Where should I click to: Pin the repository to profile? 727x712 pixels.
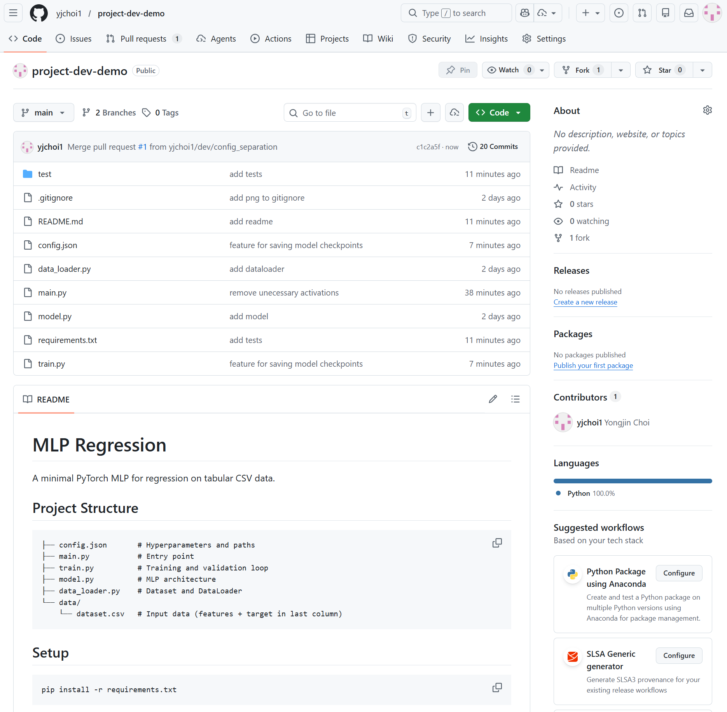coord(458,70)
